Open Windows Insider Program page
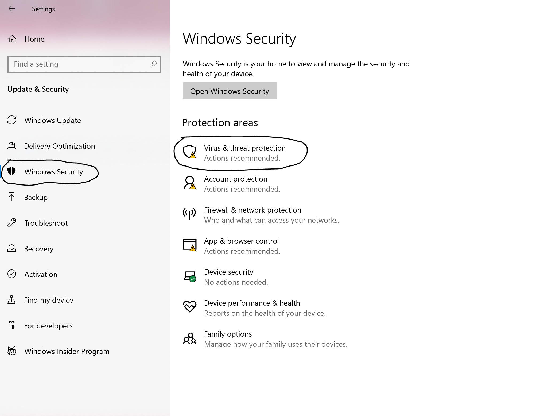548x416 pixels. (x=67, y=351)
